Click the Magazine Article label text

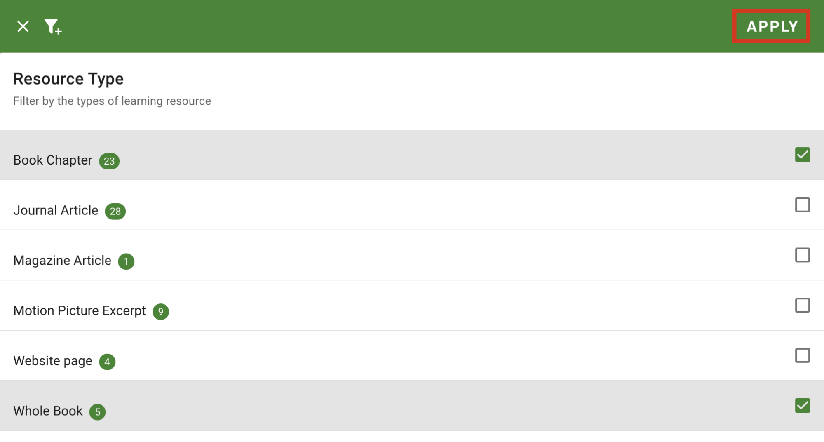62,261
